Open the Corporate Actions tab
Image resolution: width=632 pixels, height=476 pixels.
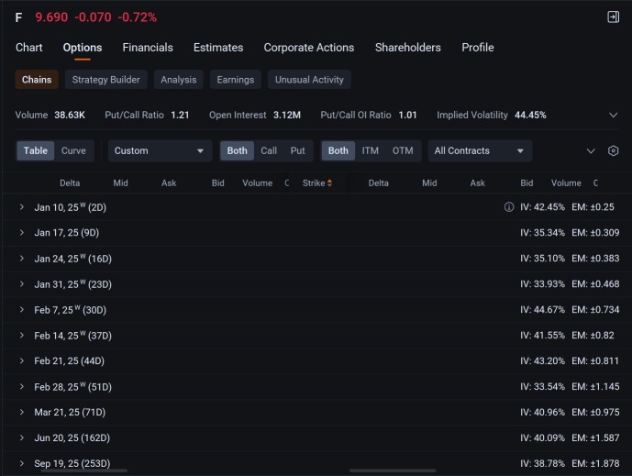(309, 48)
